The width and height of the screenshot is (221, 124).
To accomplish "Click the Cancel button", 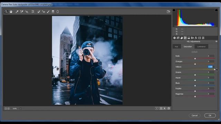I will pyautogui.click(x=194, y=115).
